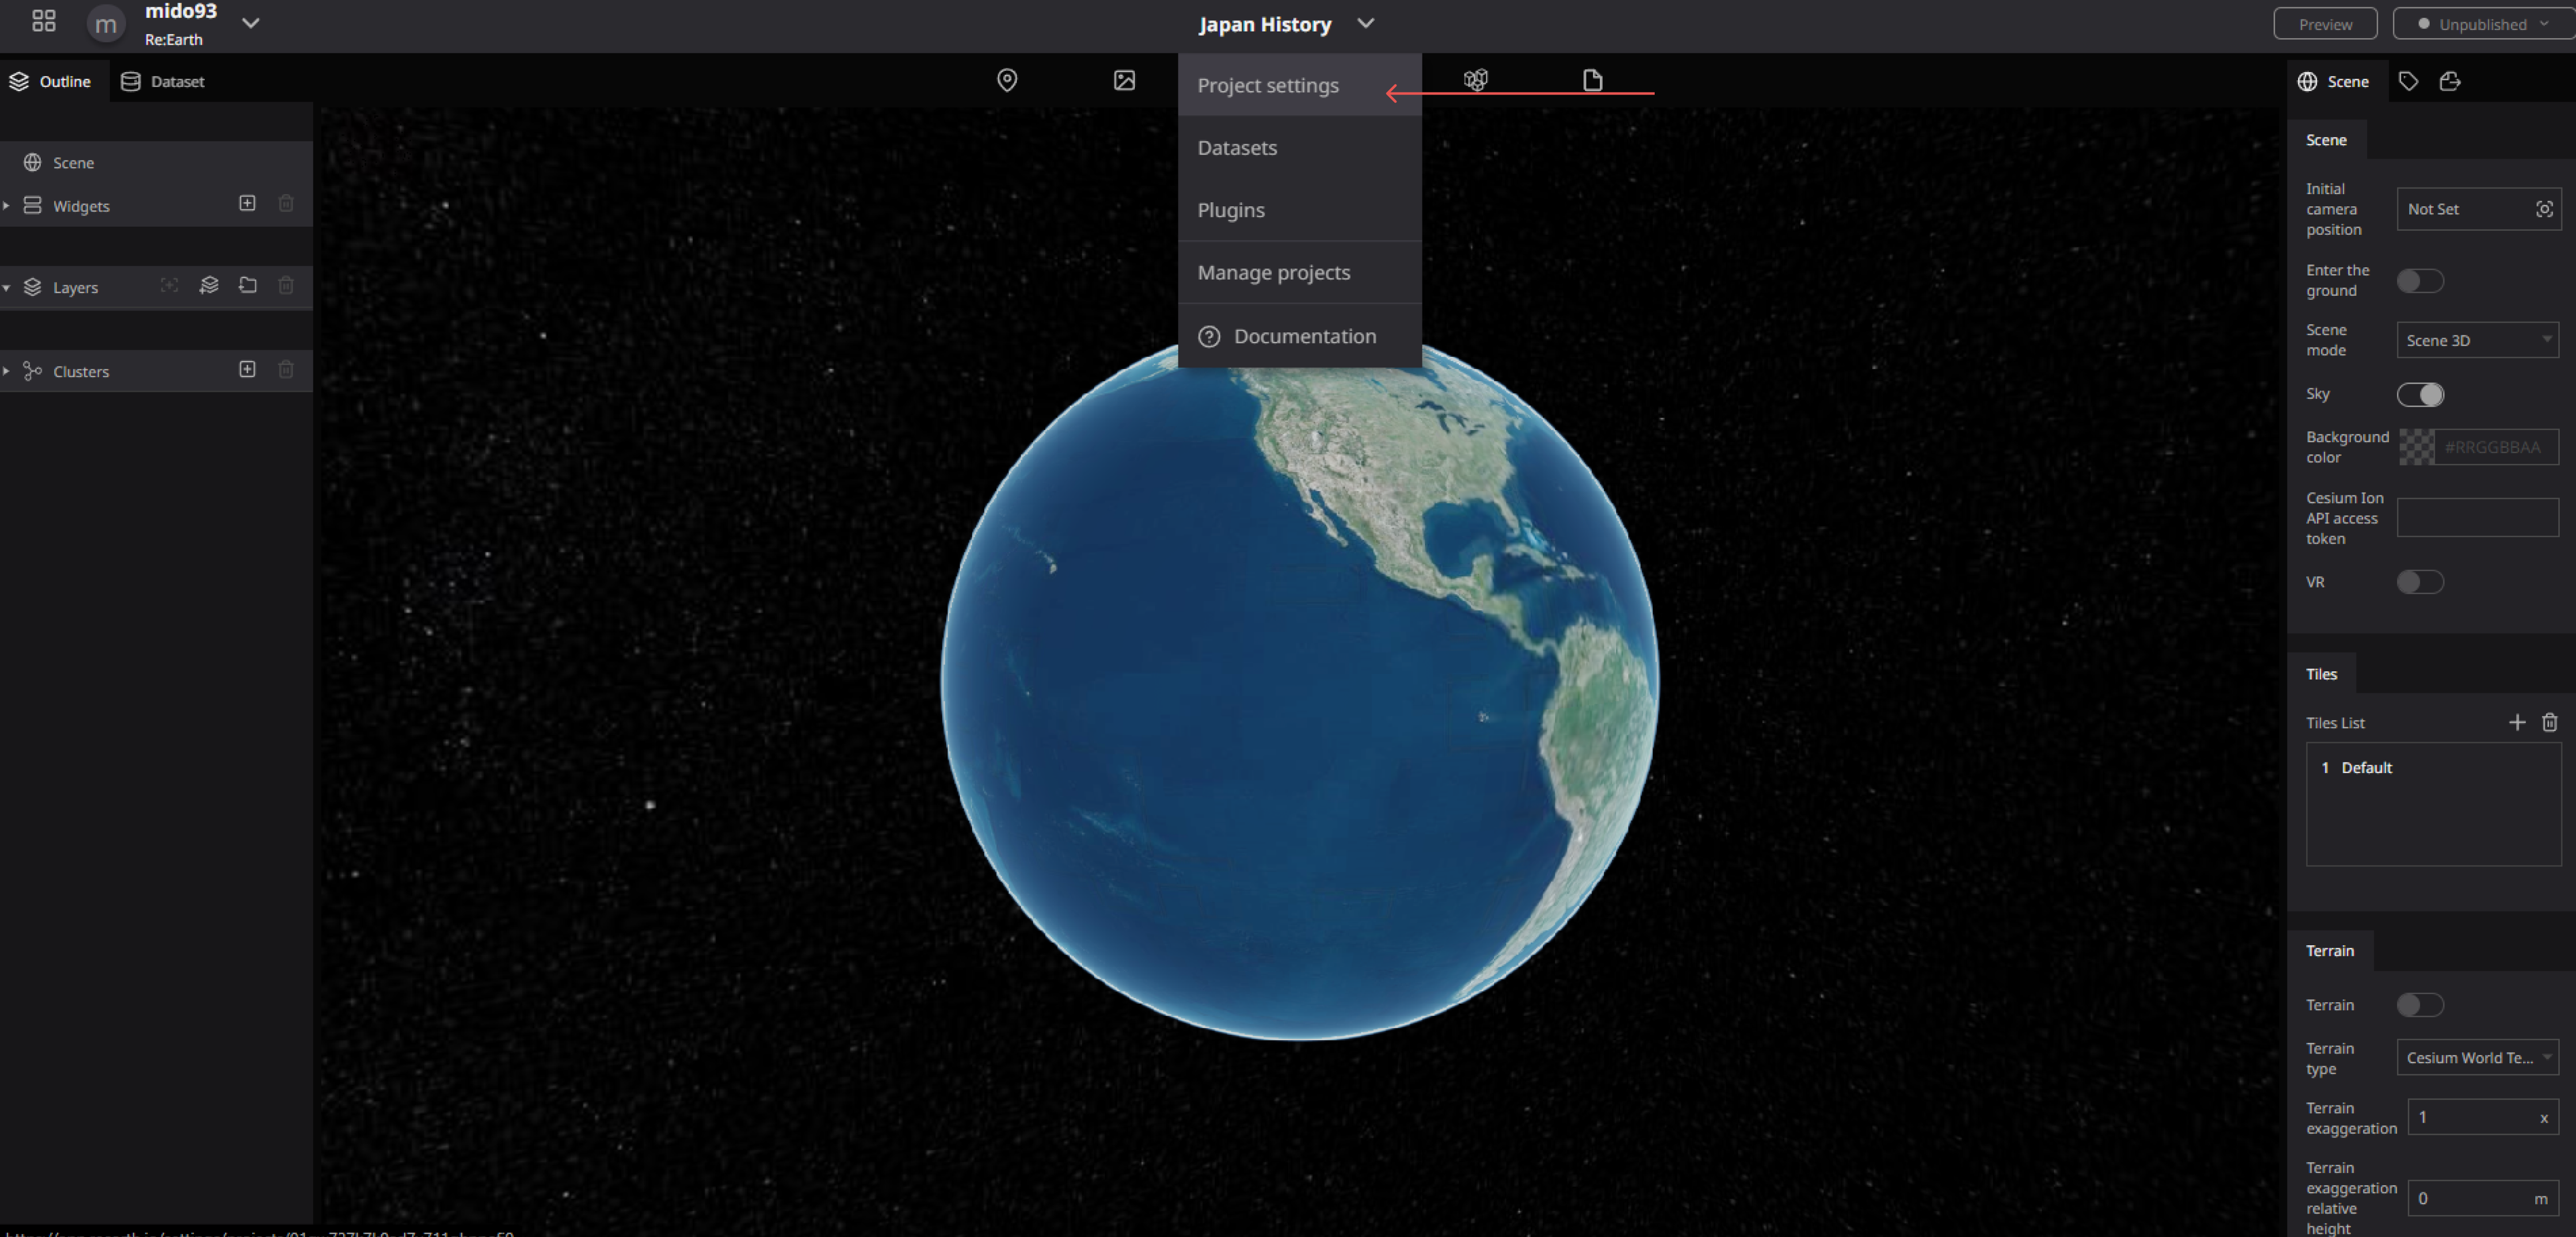
Task: Collapse the Layers tree section
Action: [6, 287]
